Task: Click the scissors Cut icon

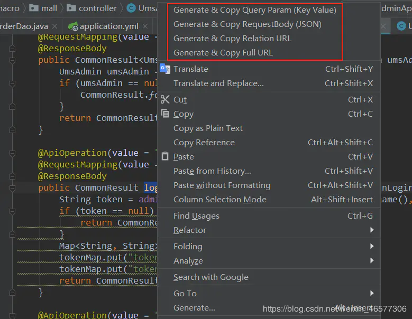Action: (165, 99)
